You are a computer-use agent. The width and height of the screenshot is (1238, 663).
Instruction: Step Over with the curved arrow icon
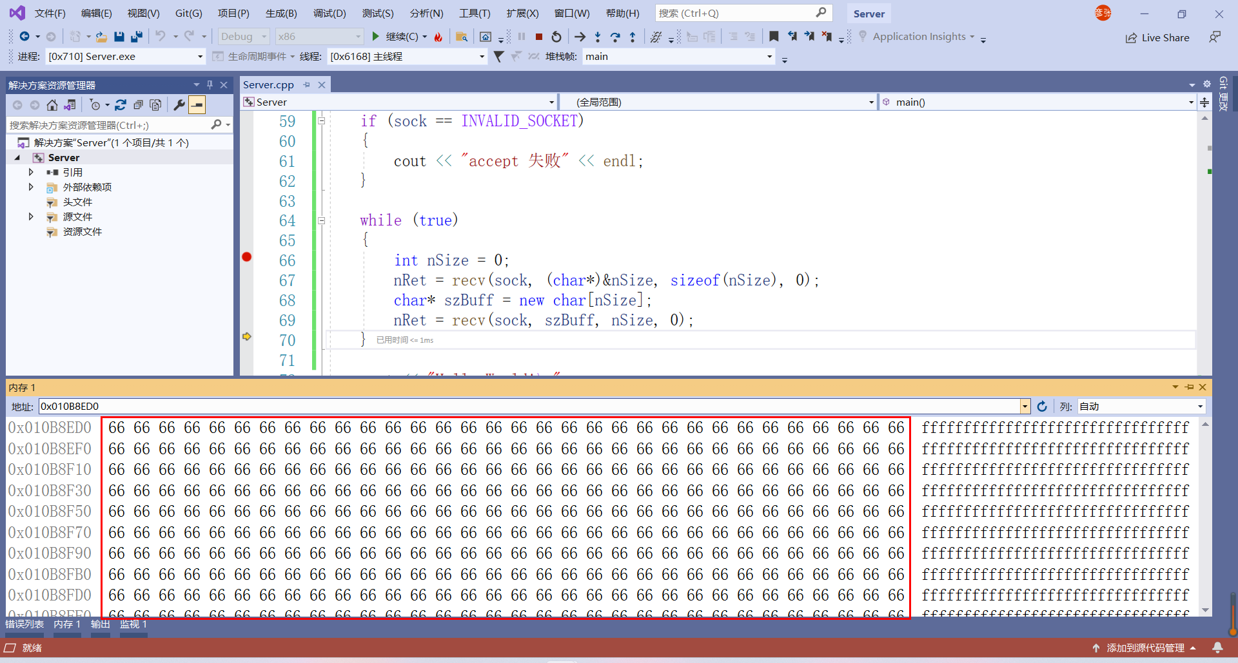tap(615, 37)
